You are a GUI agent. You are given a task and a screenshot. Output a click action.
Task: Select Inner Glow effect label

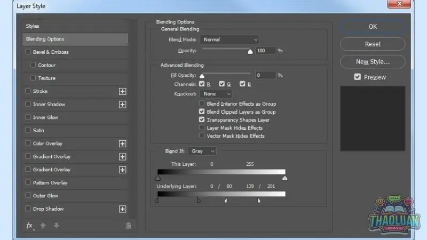coord(45,117)
